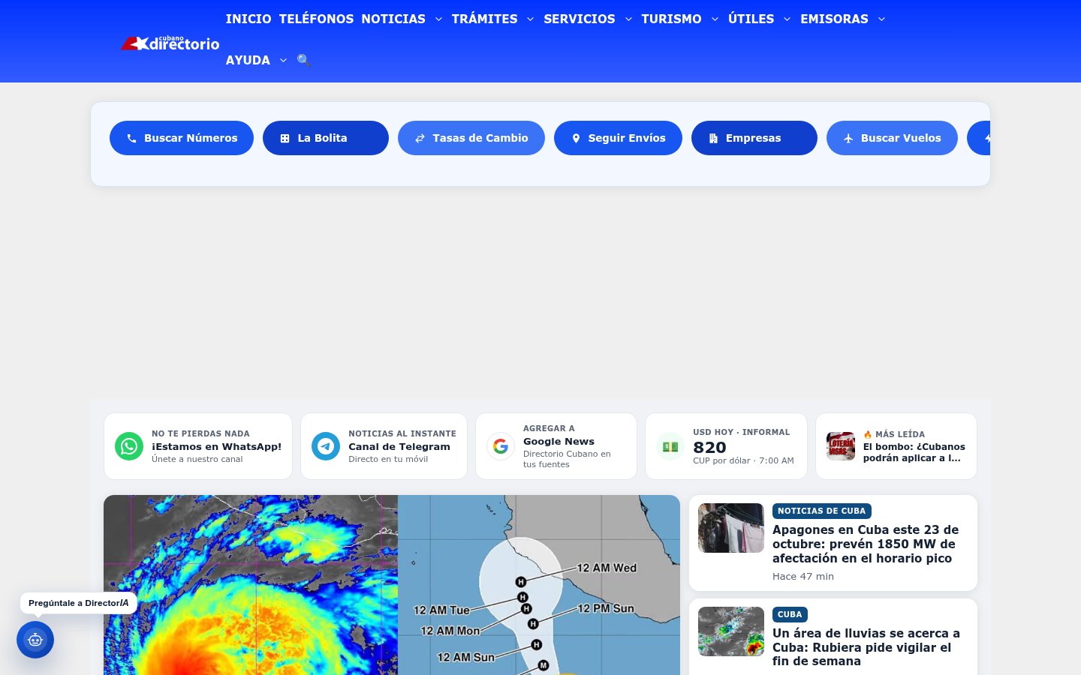This screenshot has height=675, width=1081.
Task: Expand the ÚTILES dropdown chevron
Action: coord(787,19)
